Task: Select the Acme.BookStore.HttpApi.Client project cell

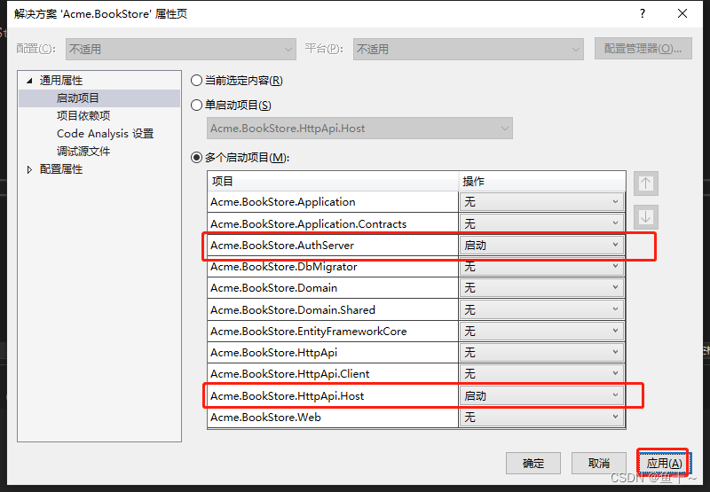Action: click(333, 373)
